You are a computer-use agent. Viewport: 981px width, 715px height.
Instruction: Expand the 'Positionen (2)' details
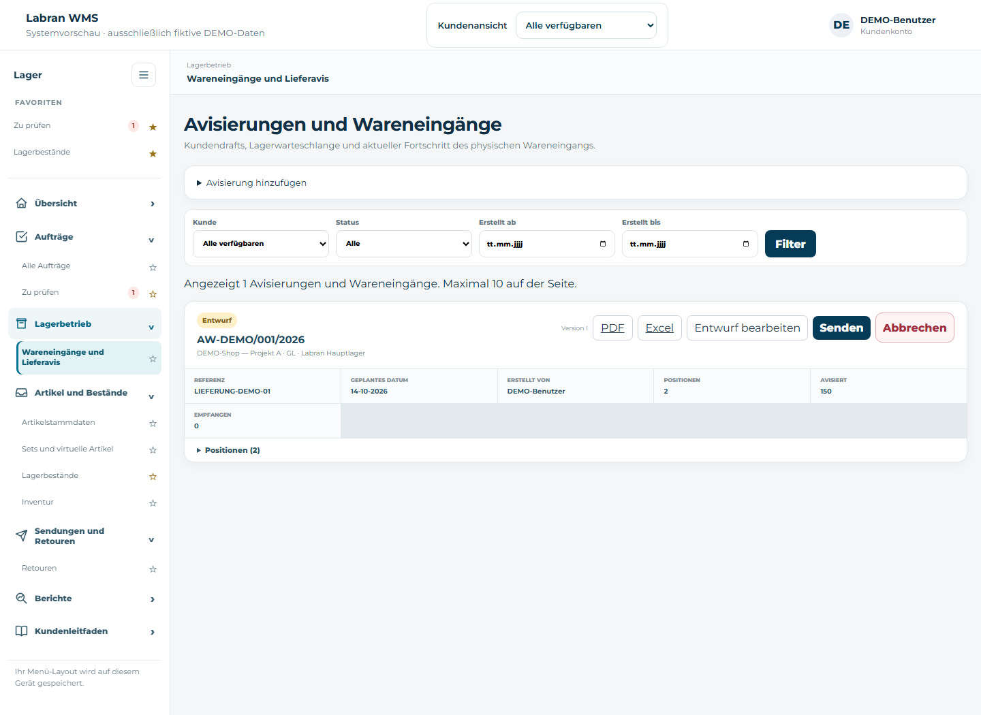tap(228, 450)
